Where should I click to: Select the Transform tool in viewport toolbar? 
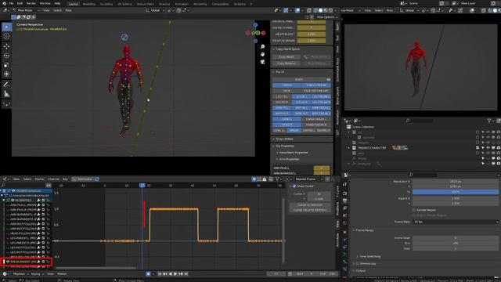point(6,74)
